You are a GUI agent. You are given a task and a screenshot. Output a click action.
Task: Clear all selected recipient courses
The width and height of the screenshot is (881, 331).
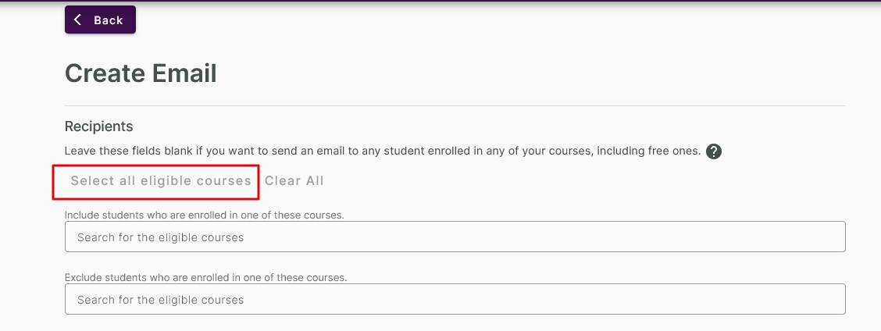(294, 181)
